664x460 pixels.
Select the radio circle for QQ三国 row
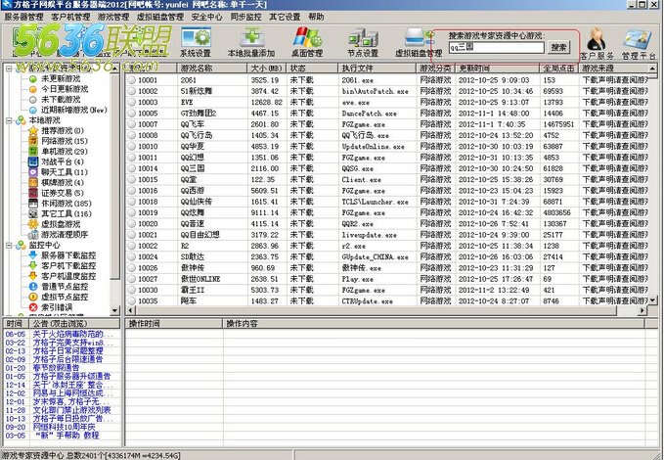pos(132,168)
